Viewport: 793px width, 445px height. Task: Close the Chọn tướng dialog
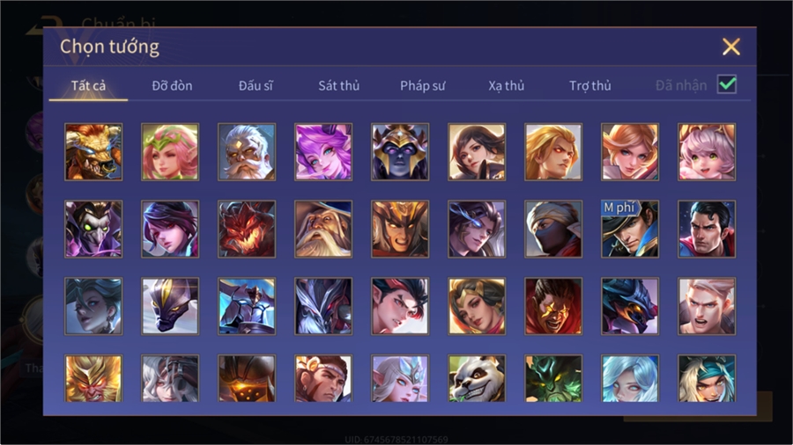coord(730,47)
